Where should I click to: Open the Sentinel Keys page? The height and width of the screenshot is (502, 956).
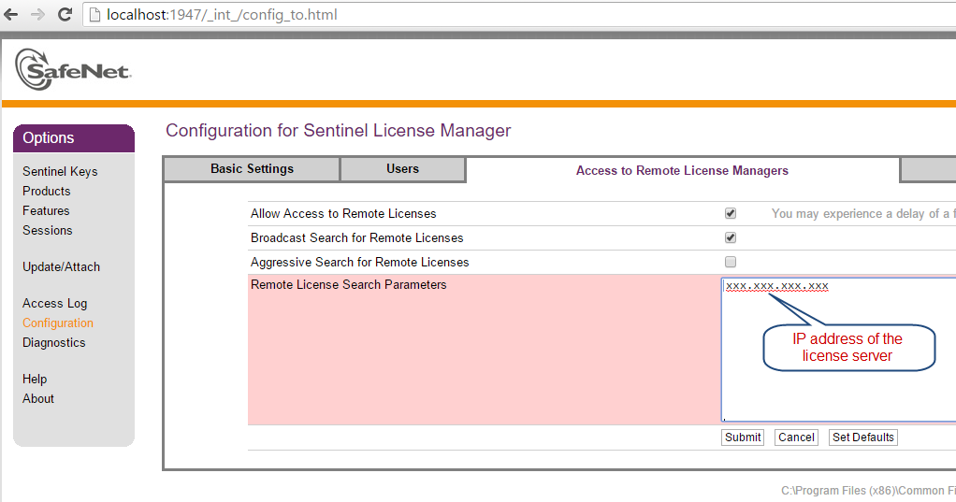[60, 171]
